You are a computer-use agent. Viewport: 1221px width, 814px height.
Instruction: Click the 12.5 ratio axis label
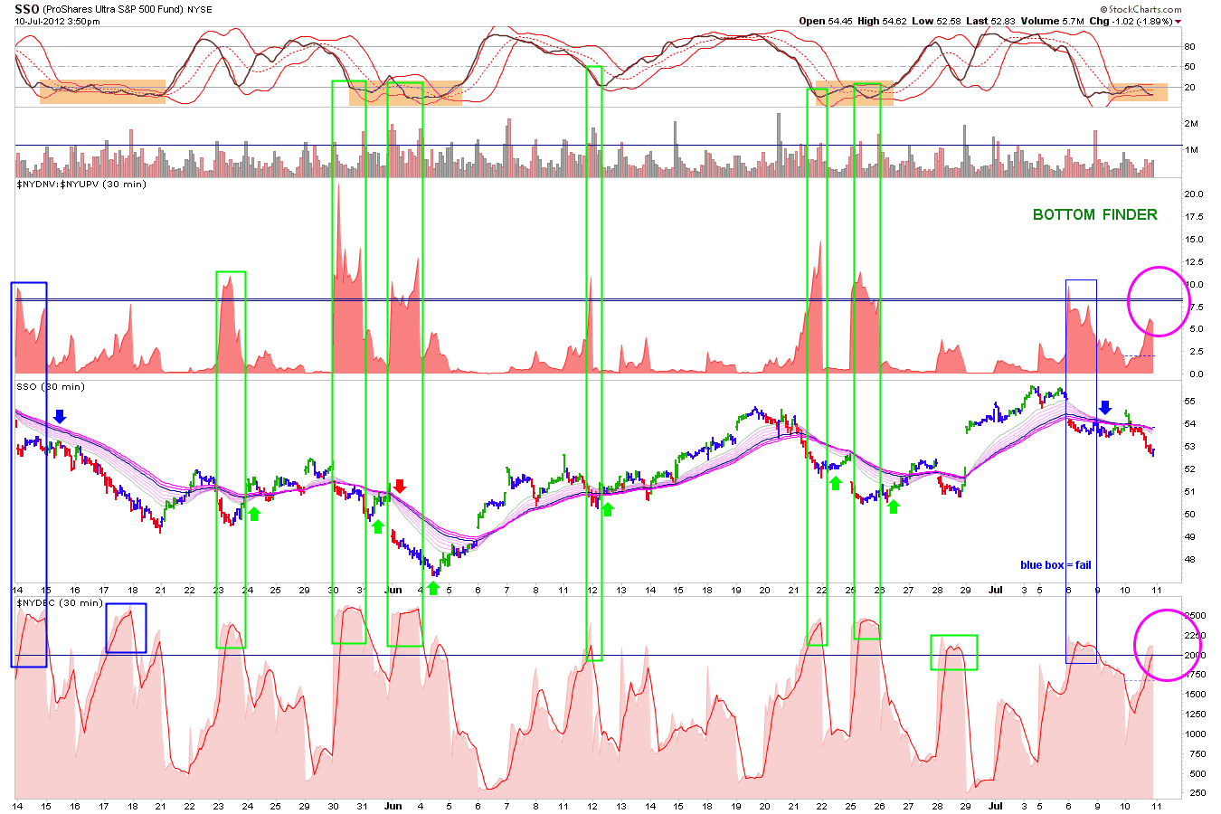1194,262
